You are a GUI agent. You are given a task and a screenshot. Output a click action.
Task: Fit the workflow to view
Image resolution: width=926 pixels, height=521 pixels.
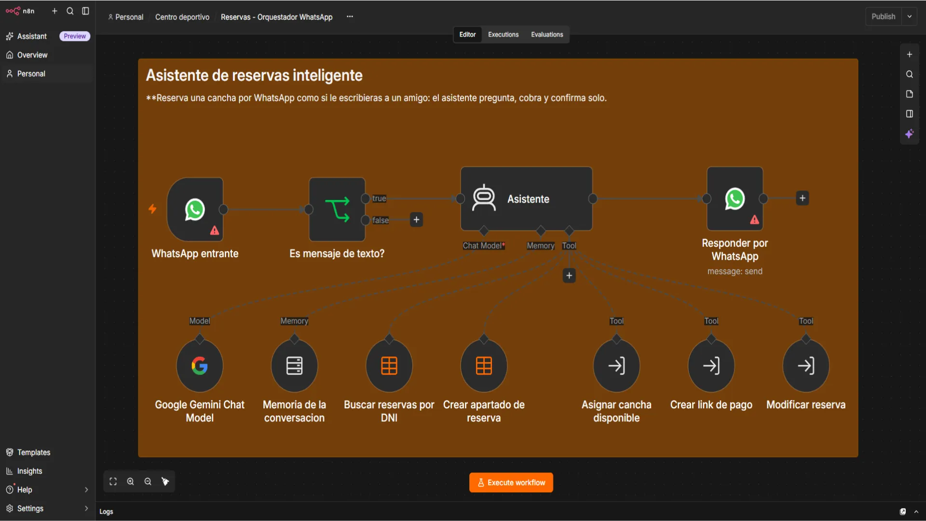[x=113, y=481]
